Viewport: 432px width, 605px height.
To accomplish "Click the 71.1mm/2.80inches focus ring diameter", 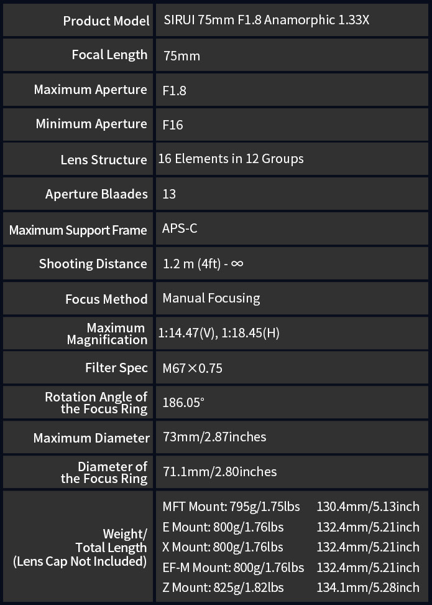I will tap(219, 472).
